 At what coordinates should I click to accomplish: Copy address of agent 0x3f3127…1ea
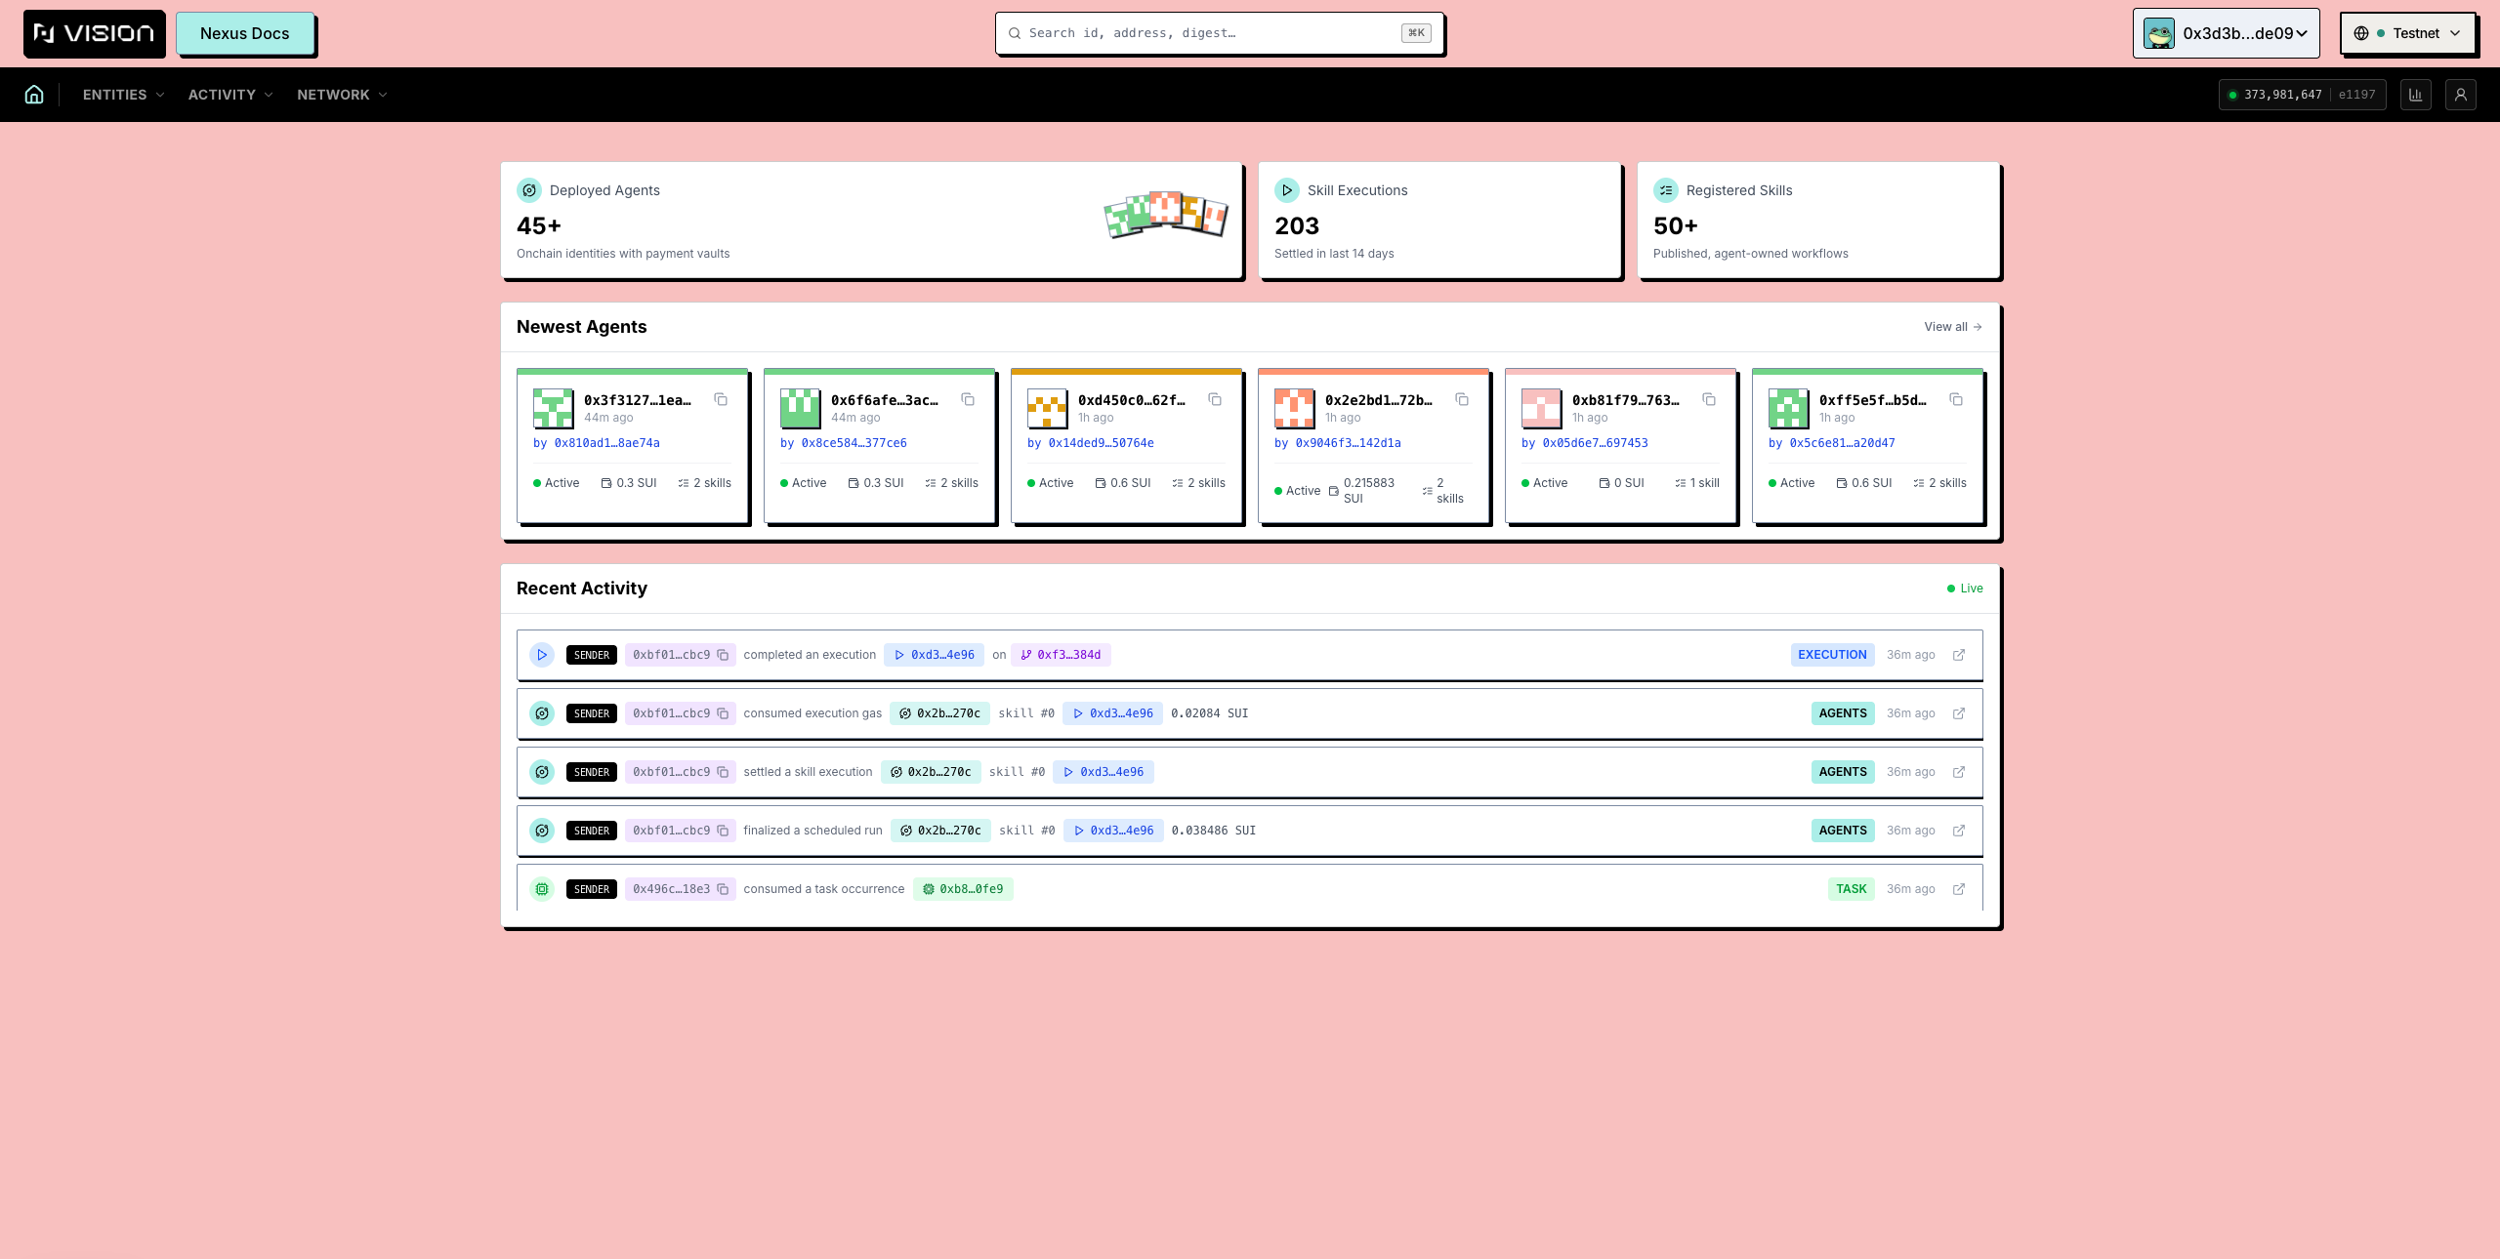pos(721,399)
